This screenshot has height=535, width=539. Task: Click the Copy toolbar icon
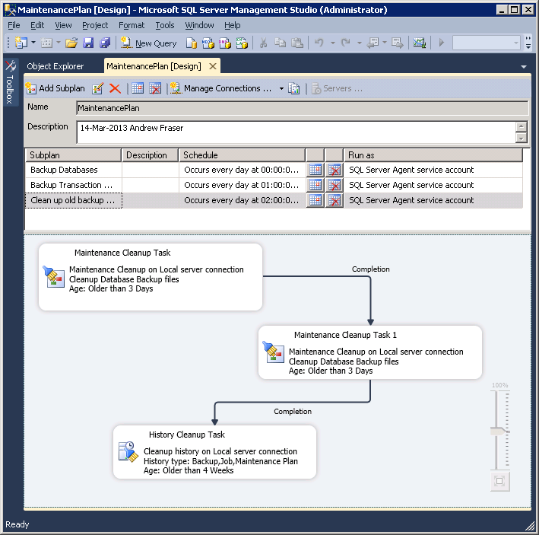(x=281, y=43)
